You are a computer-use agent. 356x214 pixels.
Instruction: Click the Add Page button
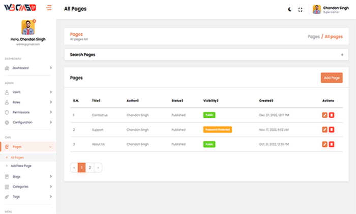coord(332,78)
